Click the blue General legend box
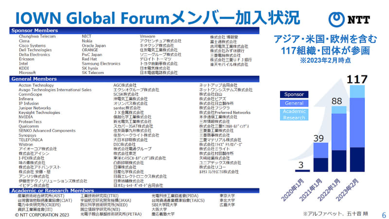The image size is (389, 219). (294, 103)
